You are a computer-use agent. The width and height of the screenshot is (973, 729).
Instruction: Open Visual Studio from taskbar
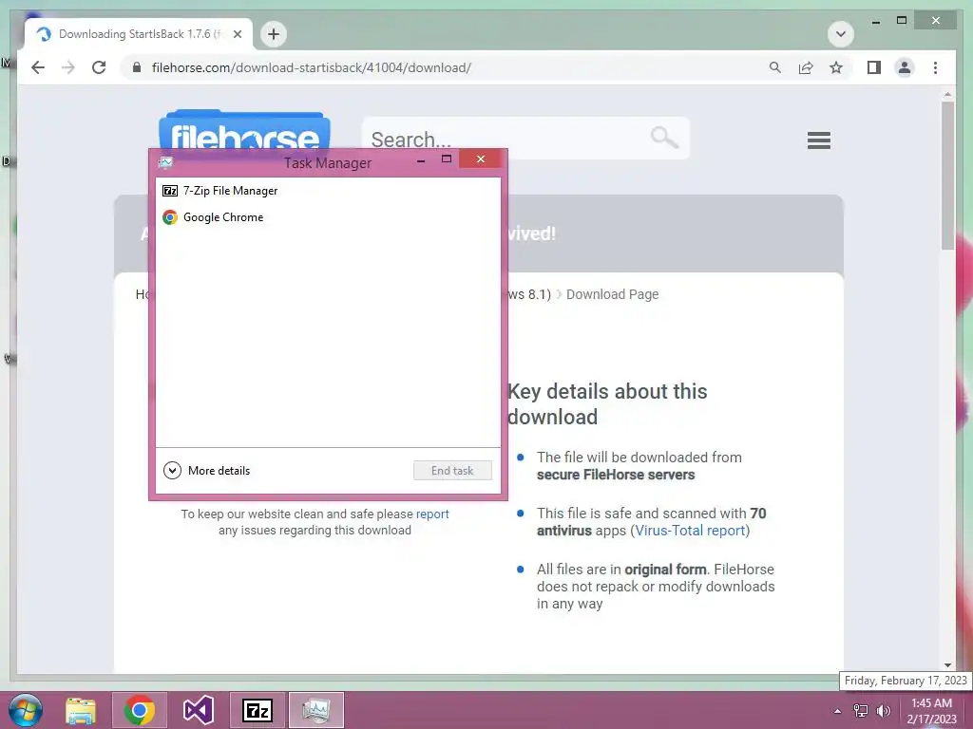(x=199, y=710)
